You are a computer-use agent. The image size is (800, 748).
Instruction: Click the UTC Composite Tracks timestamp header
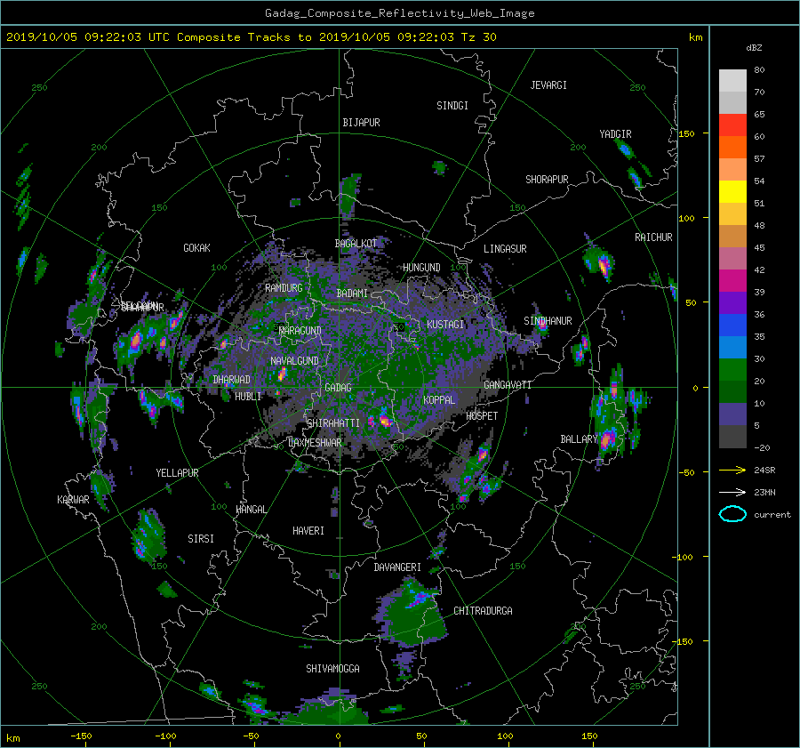pyautogui.click(x=251, y=37)
